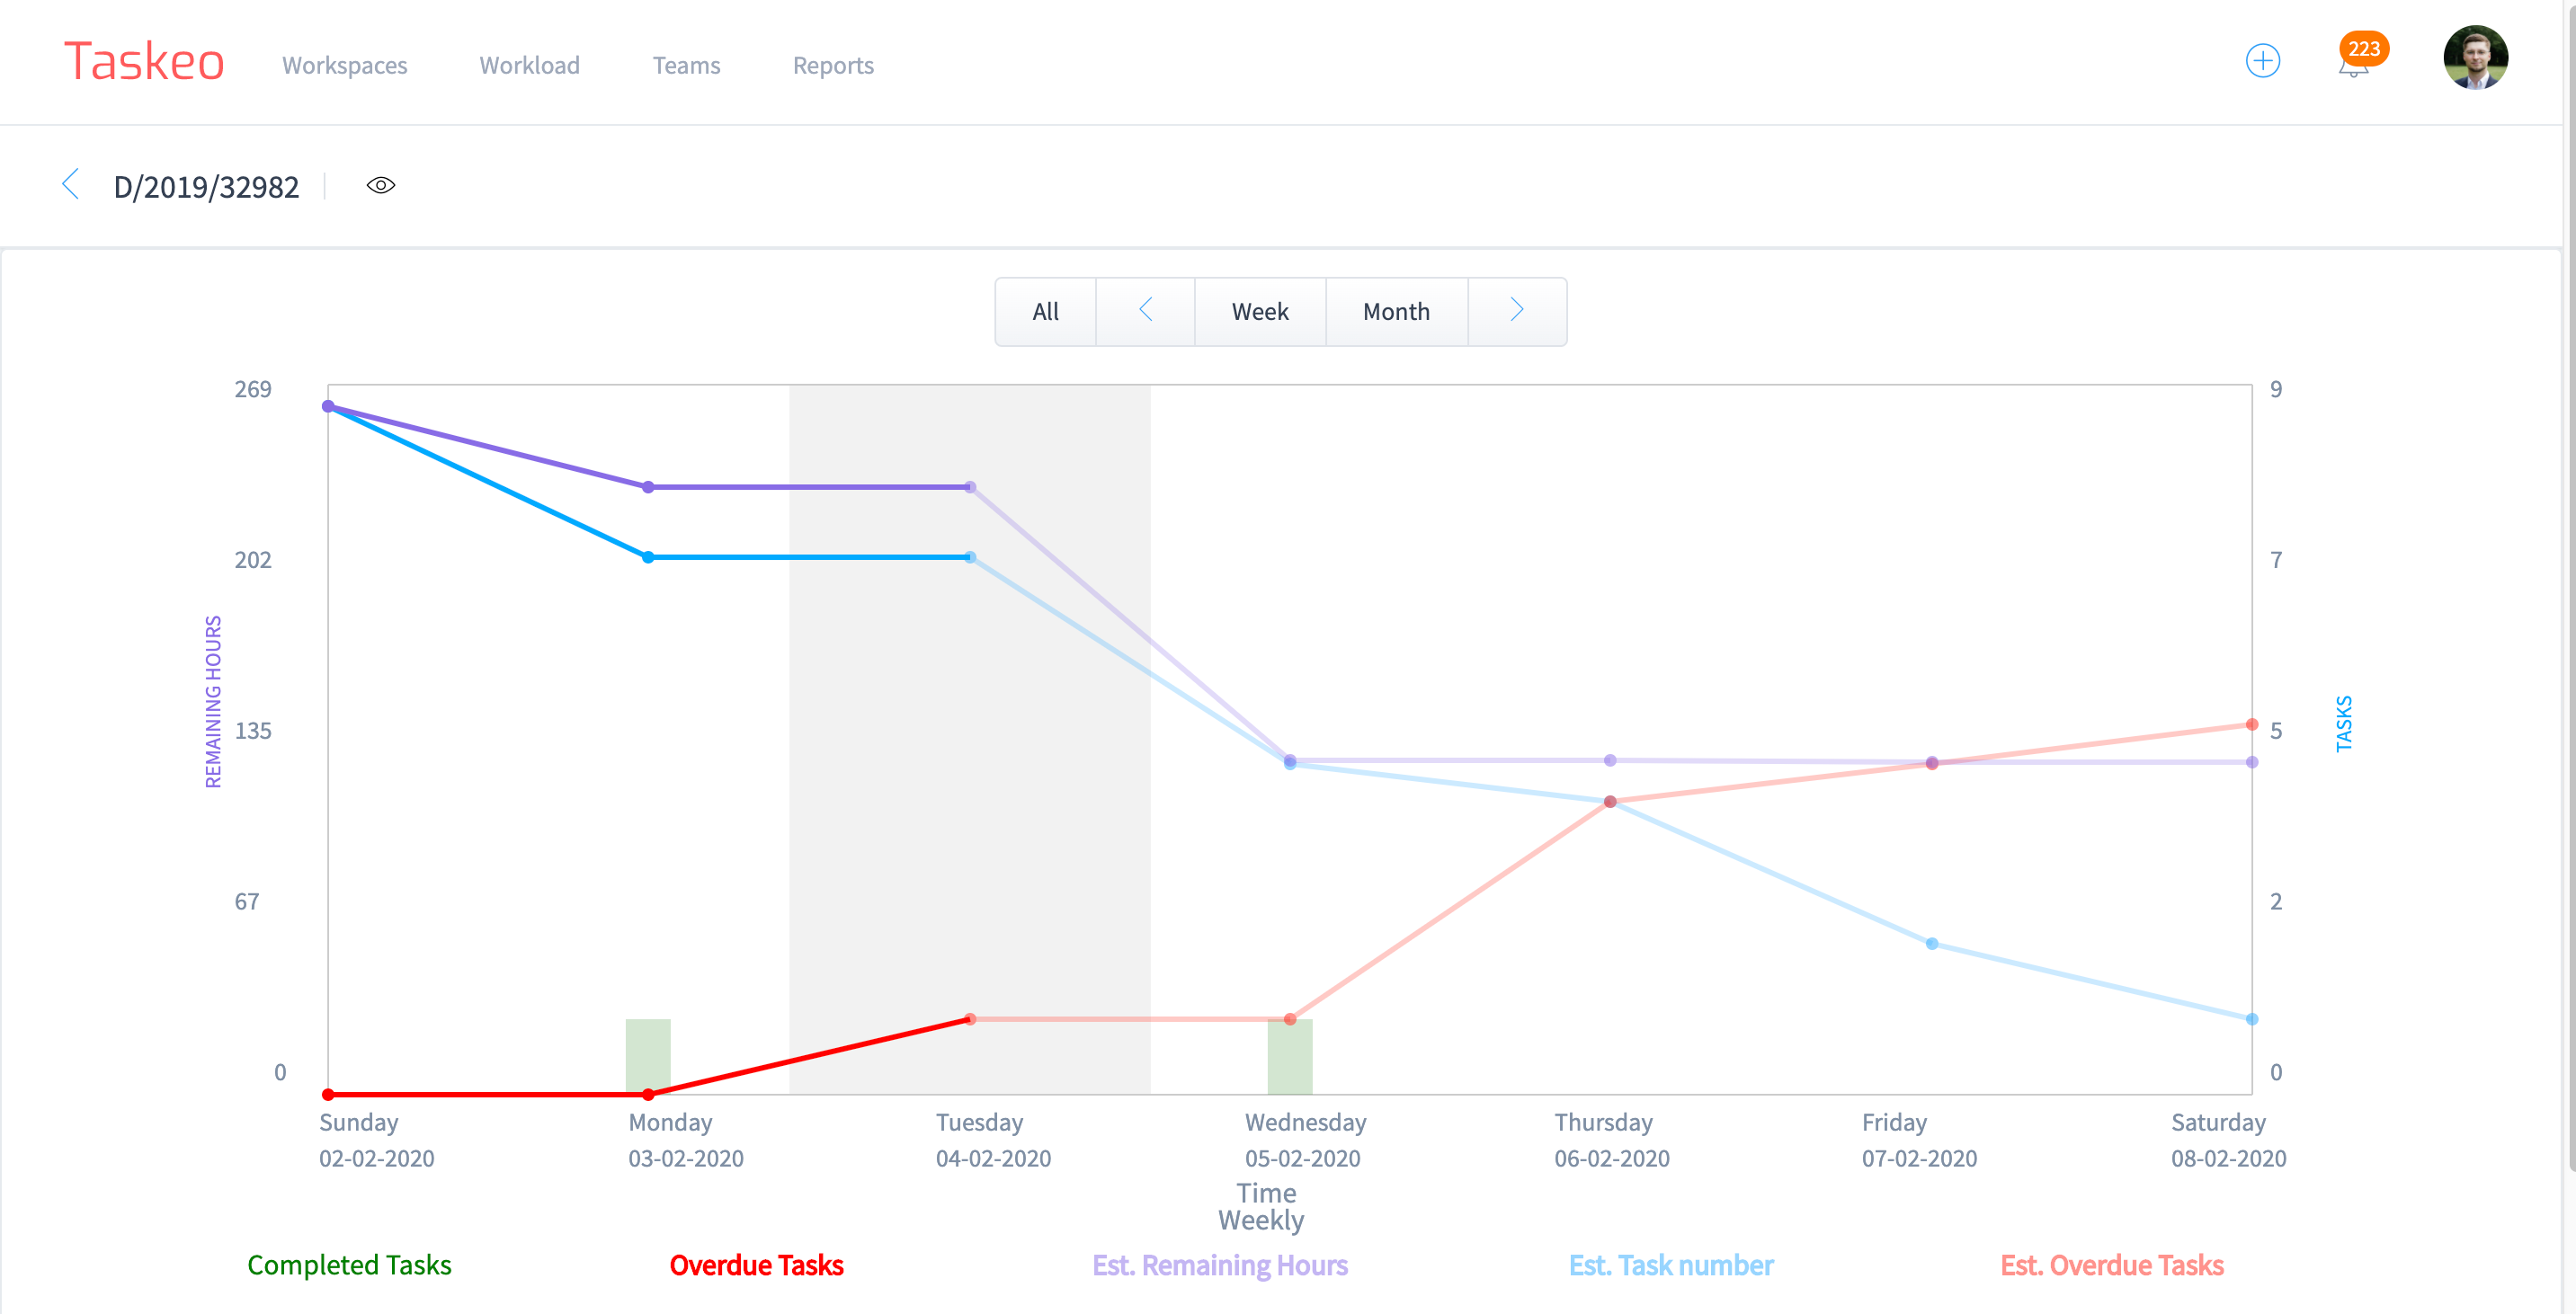Switch chart to Week view

pos(1260,312)
